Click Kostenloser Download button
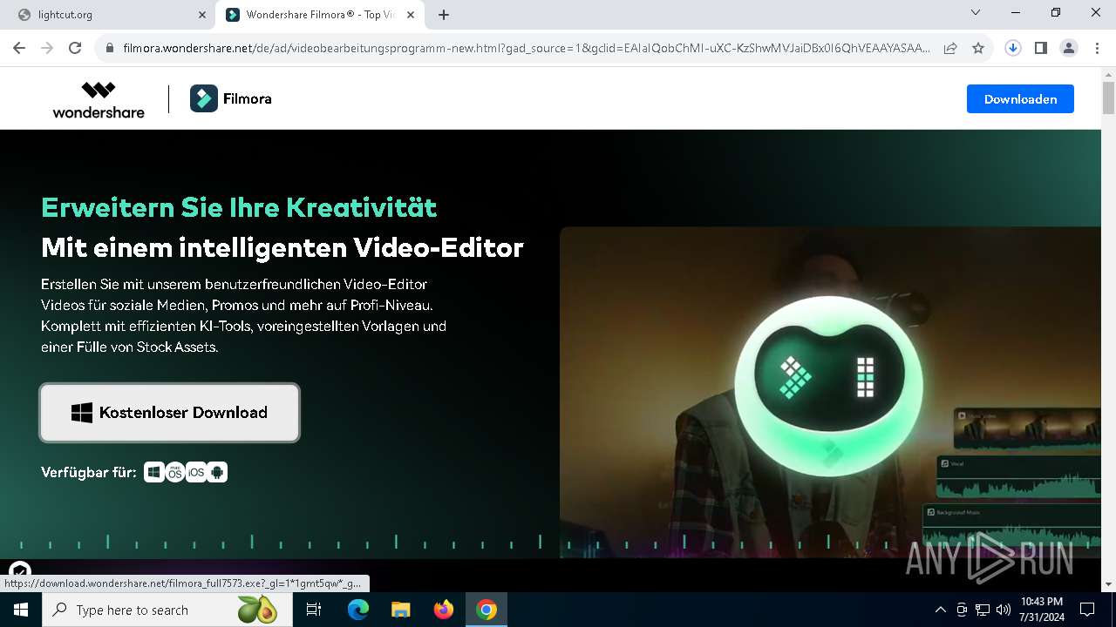 pos(170,413)
